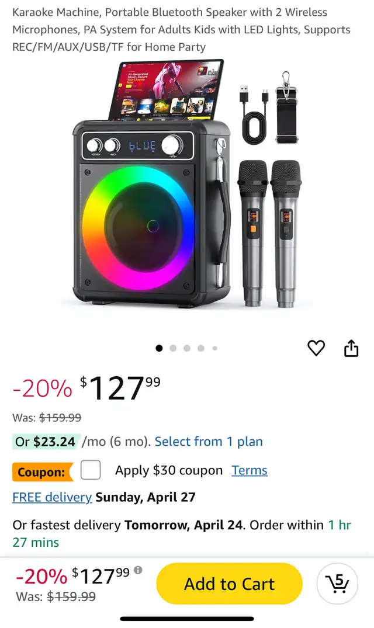374x628 pixels.
Task: Jump to the second image carousel dot
Action: coord(173,348)
